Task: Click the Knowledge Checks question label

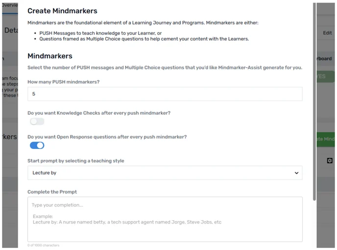Action: 99,113
